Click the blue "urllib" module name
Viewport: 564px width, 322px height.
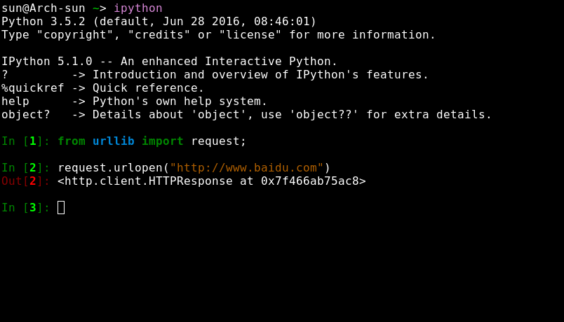pos(113,141)
